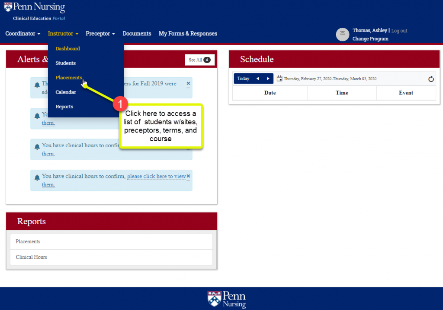Screen dimensions: 443x310
Task: Dismiss the last clinical hours alert
Action: [x=188, y=176]
